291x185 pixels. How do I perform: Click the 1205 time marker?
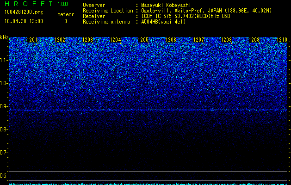[x=143, y=40]
